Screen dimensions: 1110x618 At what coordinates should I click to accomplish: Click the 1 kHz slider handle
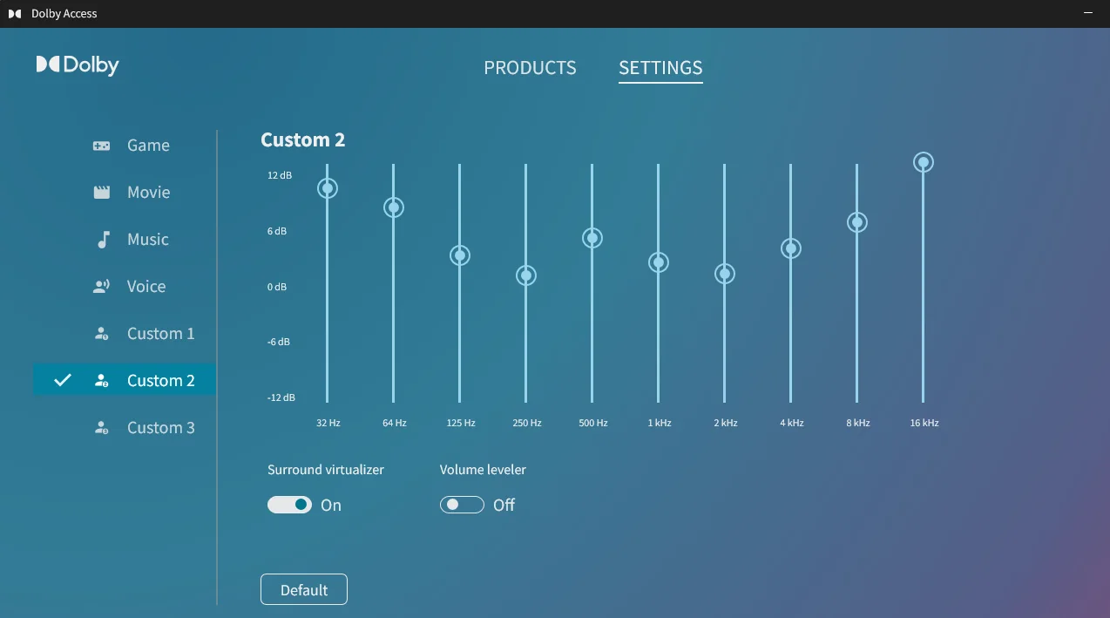(659, 262)
